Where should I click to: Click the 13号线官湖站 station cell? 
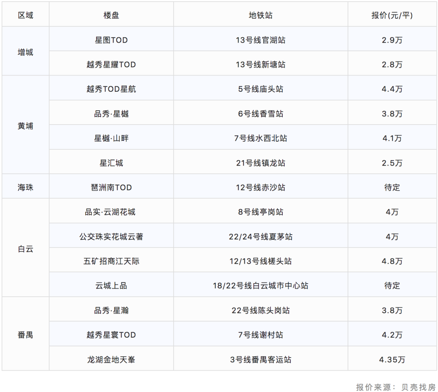point(260,39)
